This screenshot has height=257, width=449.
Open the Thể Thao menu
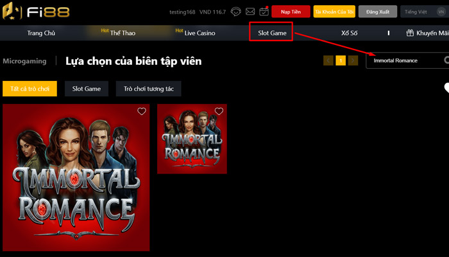[x=123, y=33]
